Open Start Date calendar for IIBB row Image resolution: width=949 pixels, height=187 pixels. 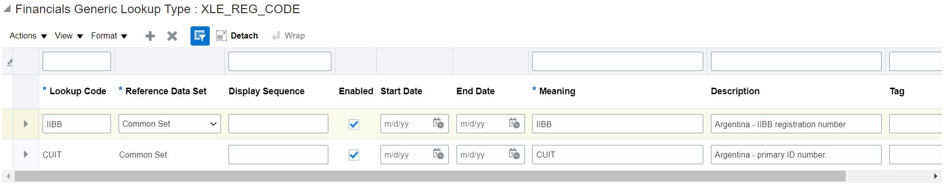tap(438, 124)
